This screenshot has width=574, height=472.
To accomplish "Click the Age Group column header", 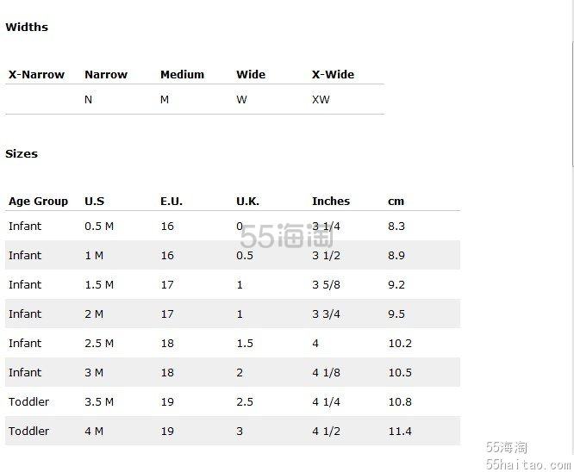I will coord(38,202).
